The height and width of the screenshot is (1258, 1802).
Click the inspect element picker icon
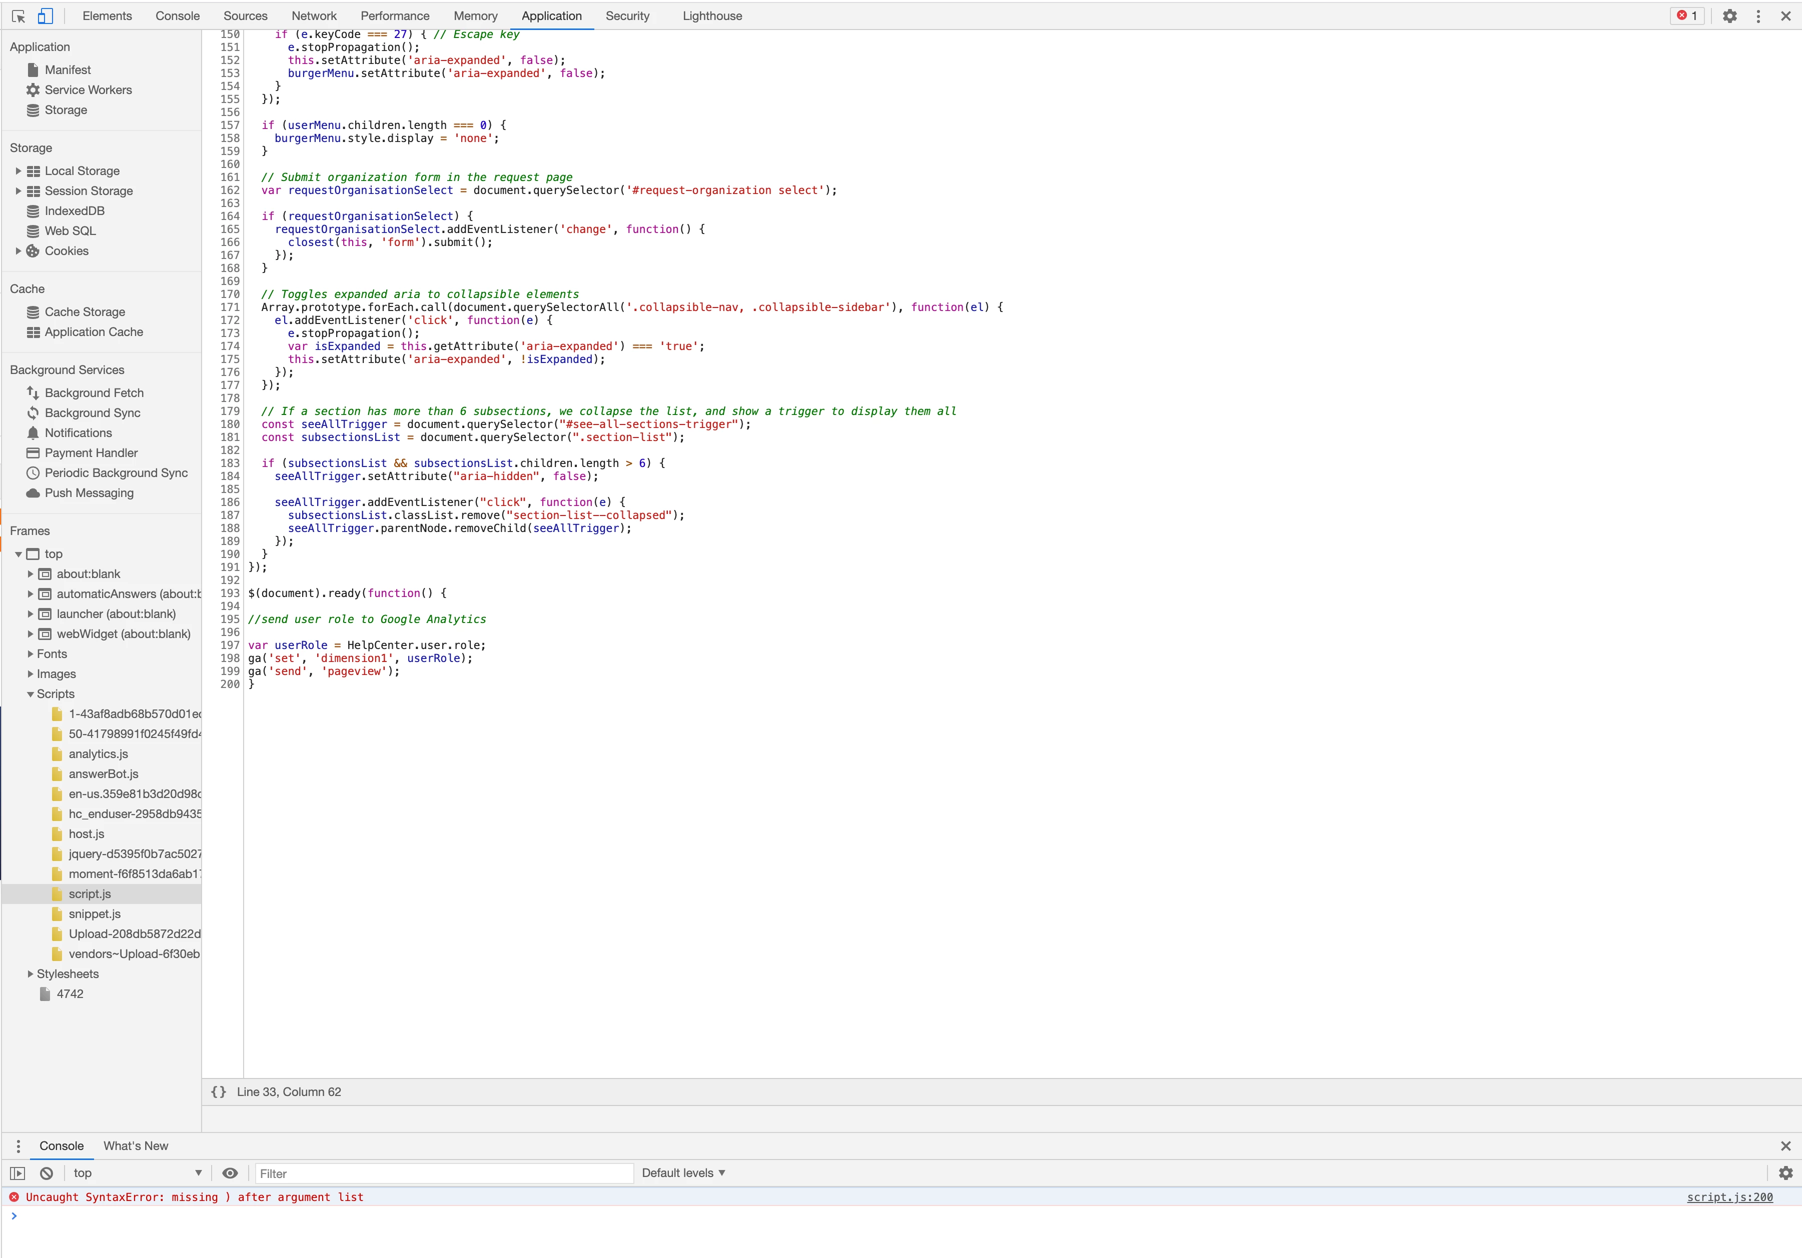19,15
